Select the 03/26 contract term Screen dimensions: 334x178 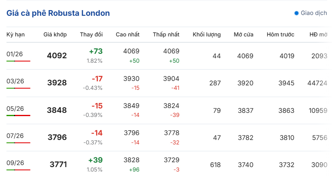click(15, 81)
